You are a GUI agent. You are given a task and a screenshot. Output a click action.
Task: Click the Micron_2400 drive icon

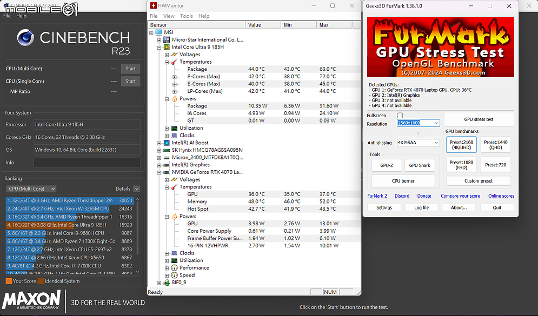pos(167,158)
